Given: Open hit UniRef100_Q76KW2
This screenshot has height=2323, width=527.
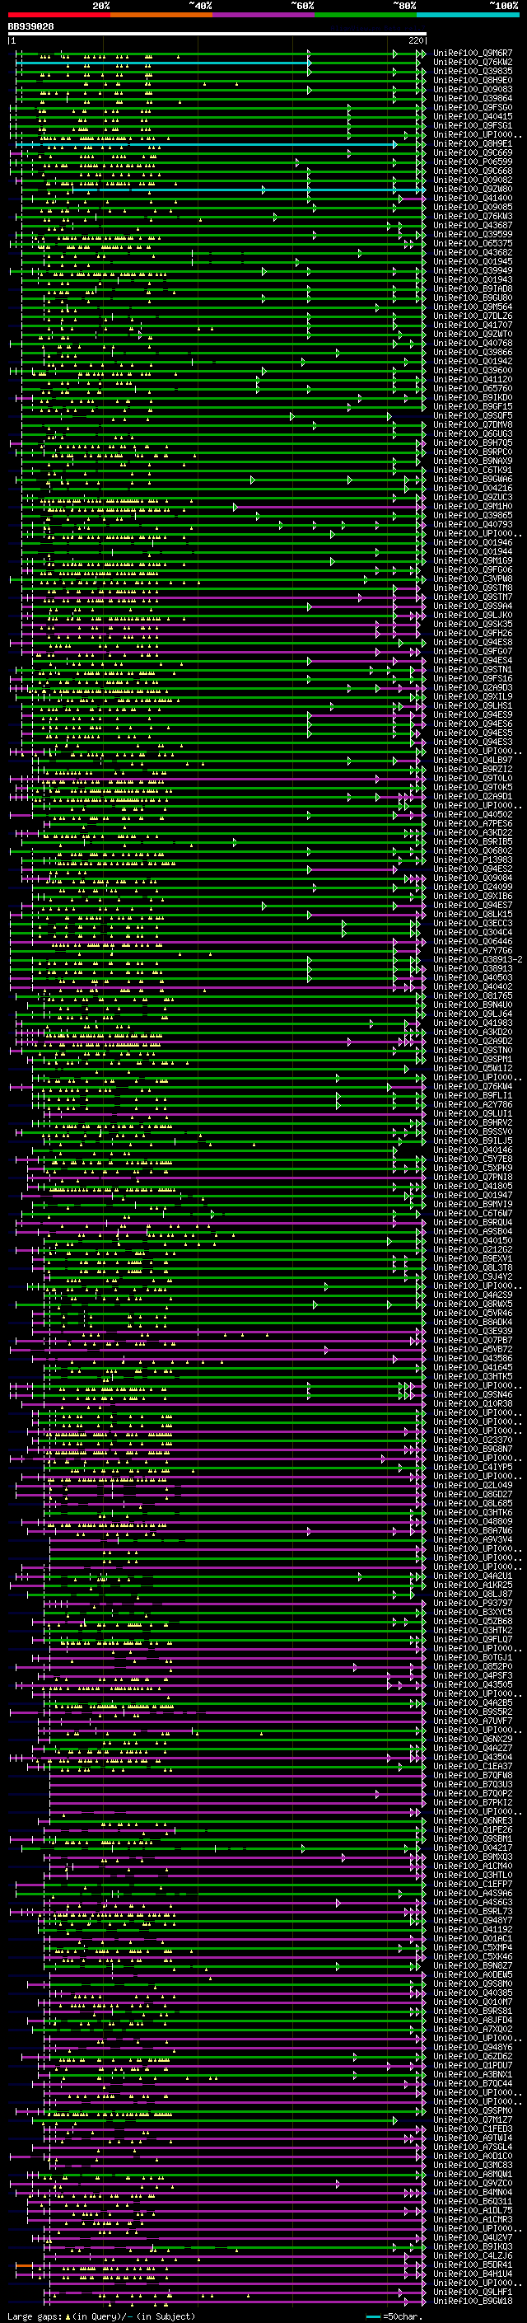Looking at the screenshot, I should (473, 63).
